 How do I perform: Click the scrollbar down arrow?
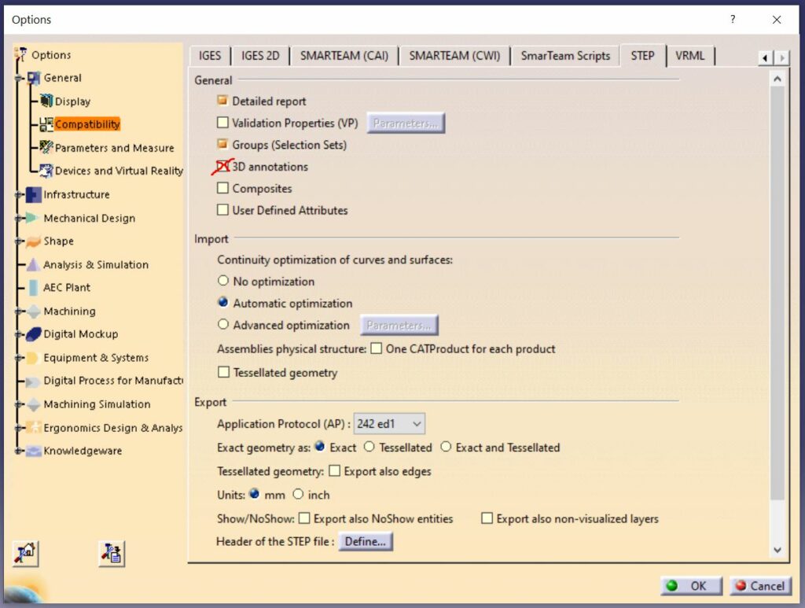tap(777, 550)
